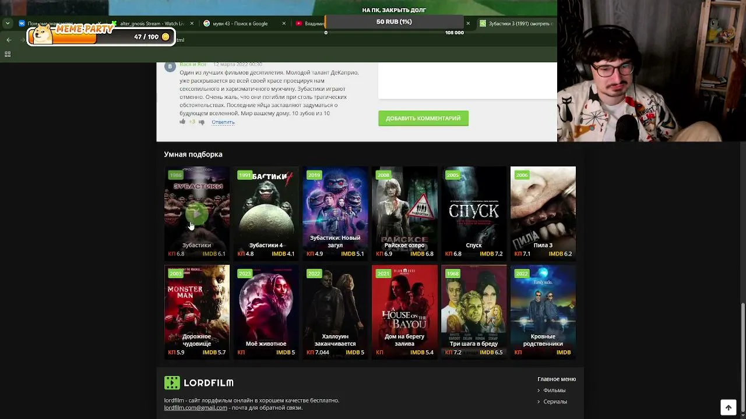
Task: Click the Умная подборка section heading
Action: coord(193,154)
